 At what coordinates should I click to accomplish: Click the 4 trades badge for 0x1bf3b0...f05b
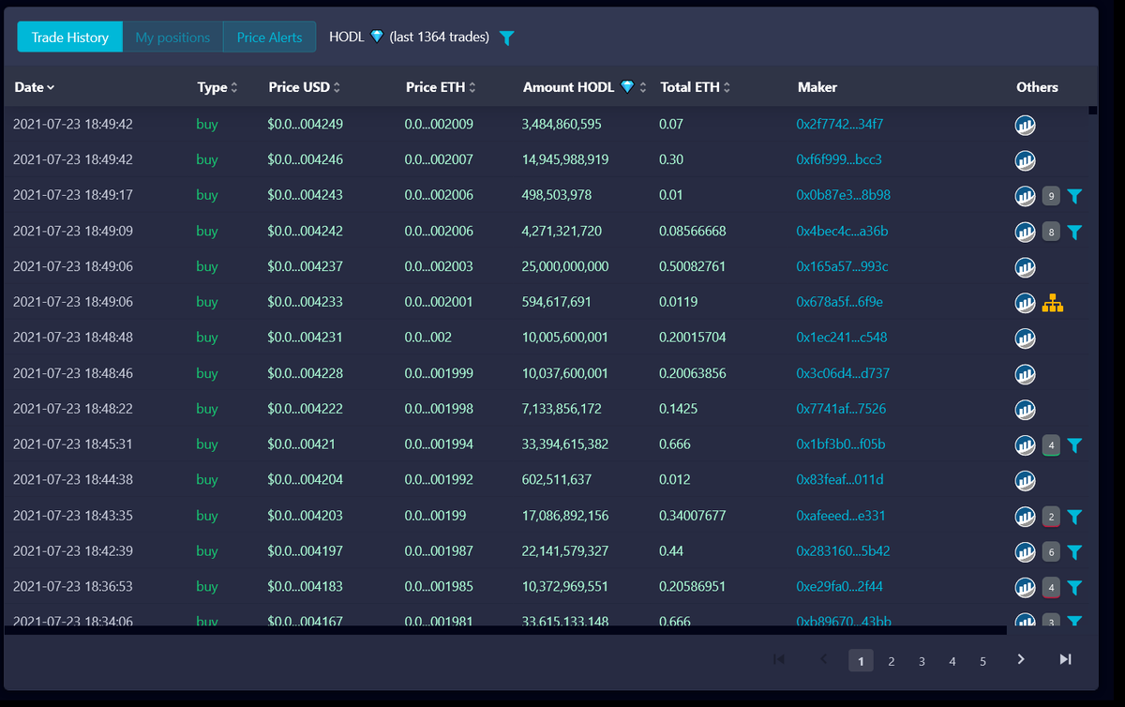(x=1051, y=445)
